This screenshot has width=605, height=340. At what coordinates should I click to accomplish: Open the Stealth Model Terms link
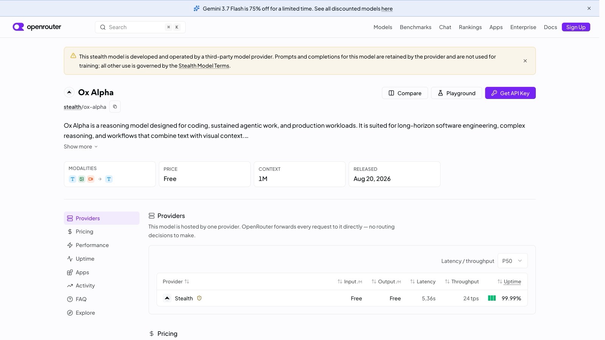click(x=204, y=66)
